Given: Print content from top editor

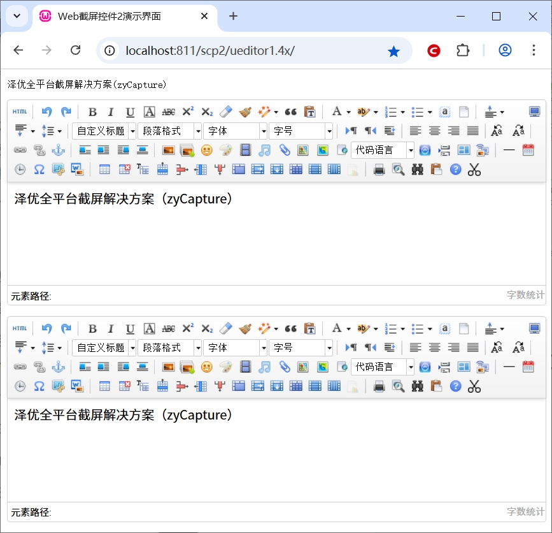Looking at the screenshot, I should pyautogui.click(x=379, y=170).
